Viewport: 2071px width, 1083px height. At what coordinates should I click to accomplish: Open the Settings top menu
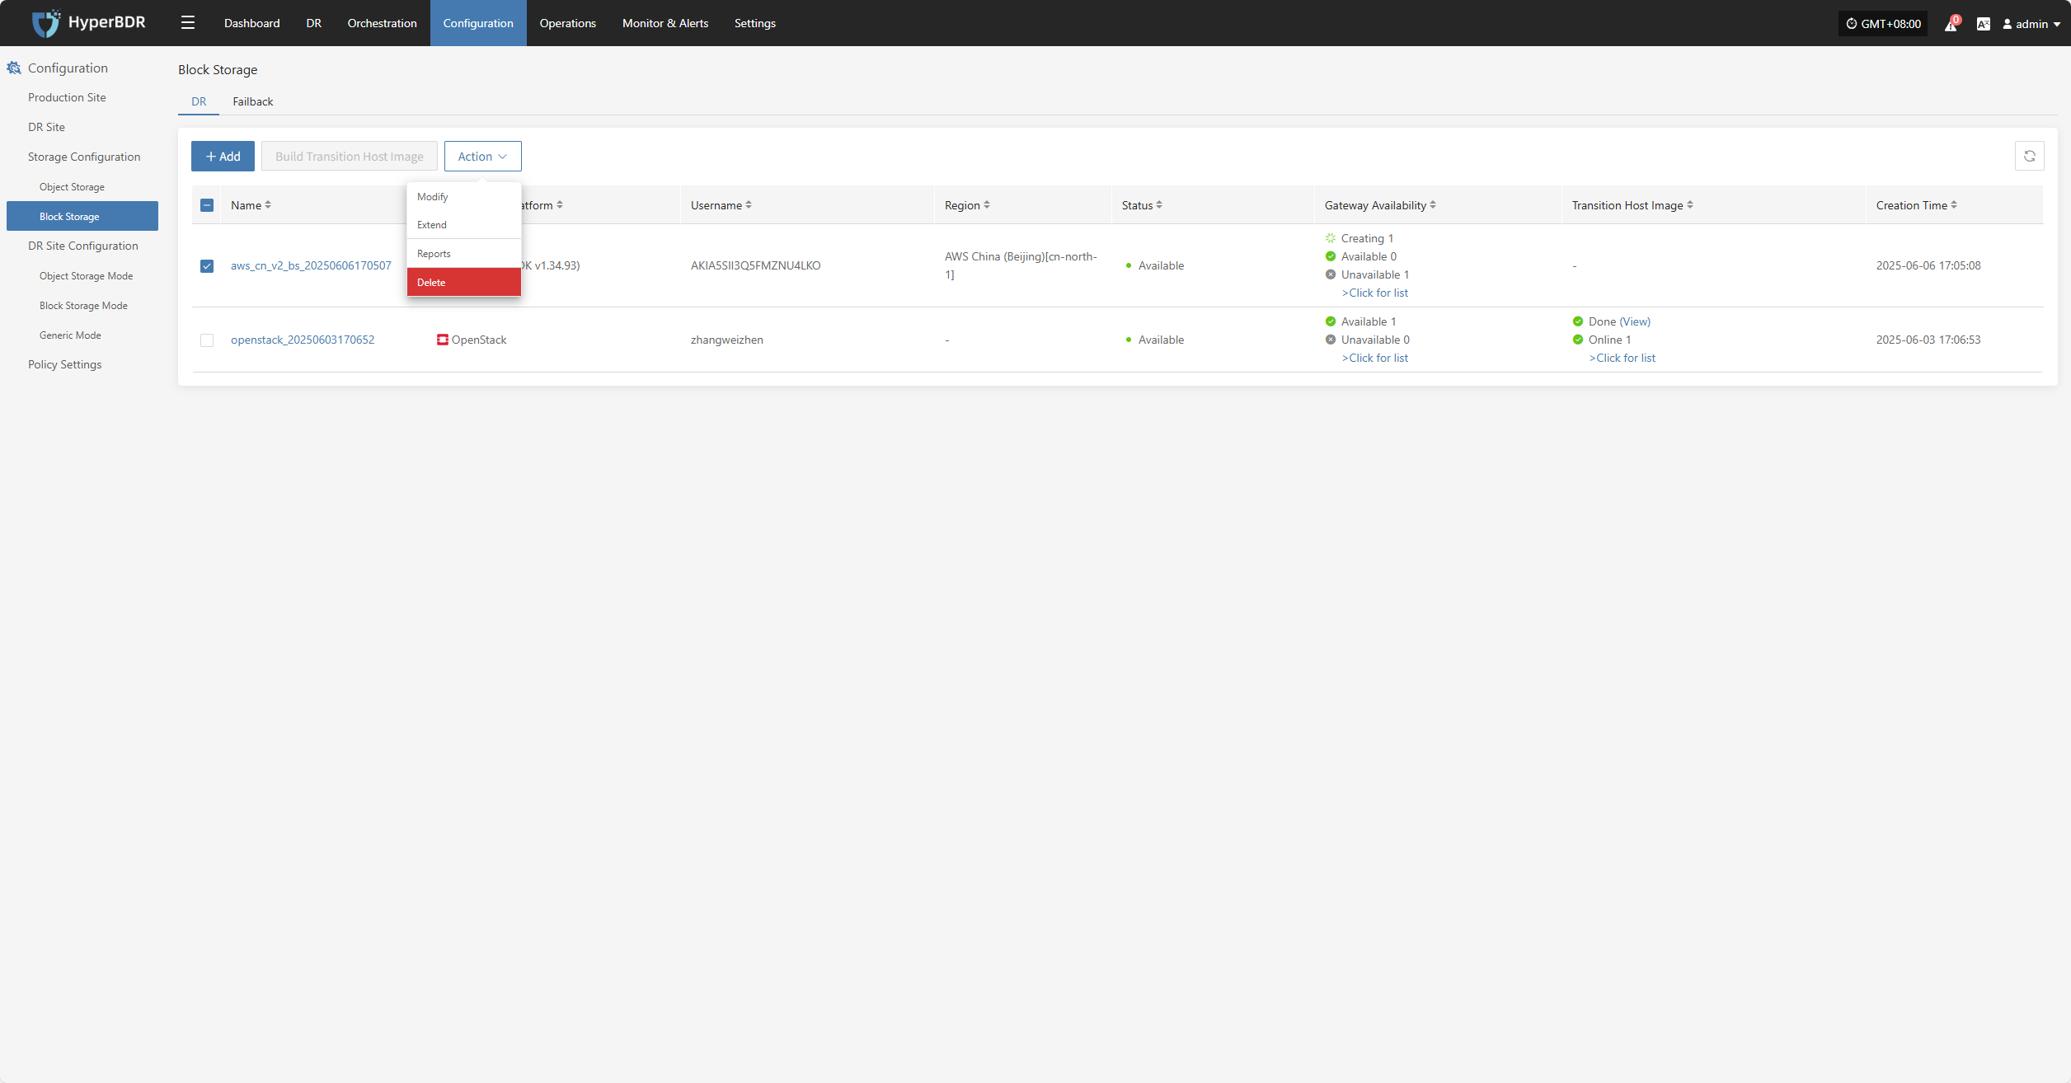click(754, 23)
